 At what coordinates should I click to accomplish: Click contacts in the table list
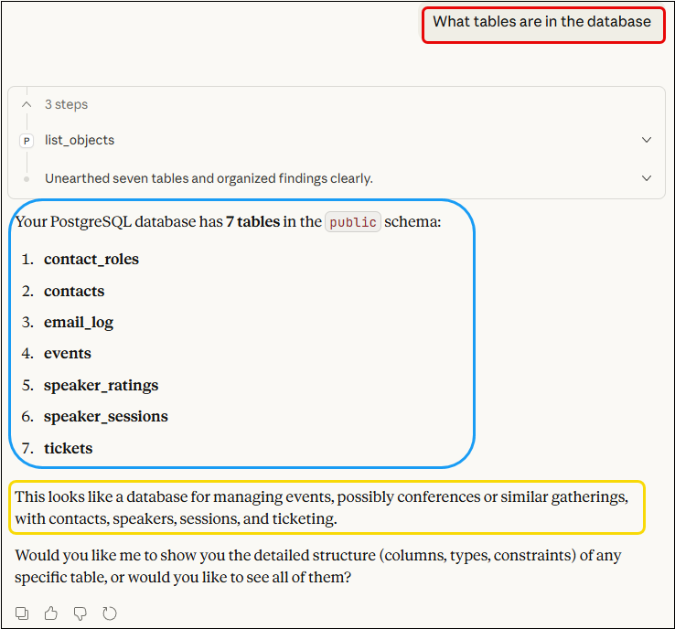(x=74, y=292)
